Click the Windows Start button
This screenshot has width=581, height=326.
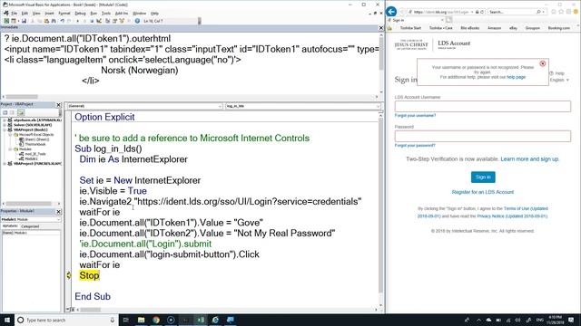coord(7,320)
